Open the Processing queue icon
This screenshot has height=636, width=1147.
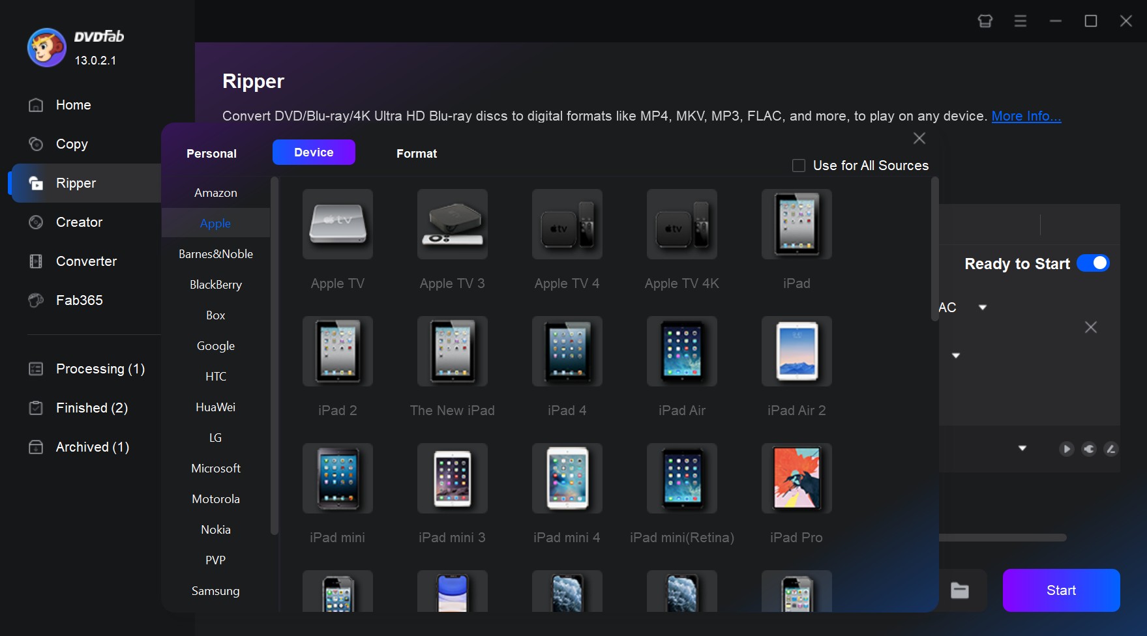click(36, 369)
